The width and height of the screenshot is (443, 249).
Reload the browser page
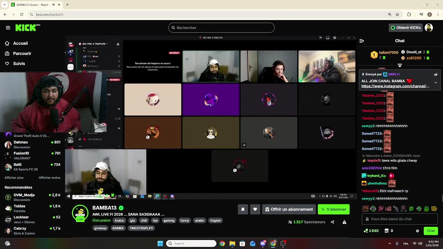click(22, 15)
